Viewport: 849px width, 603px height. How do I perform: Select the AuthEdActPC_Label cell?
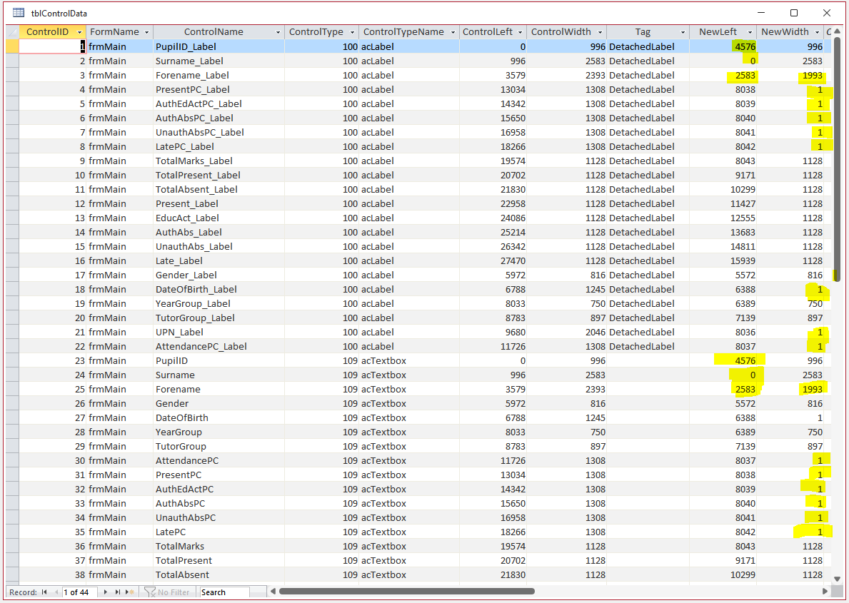[218, 104]
